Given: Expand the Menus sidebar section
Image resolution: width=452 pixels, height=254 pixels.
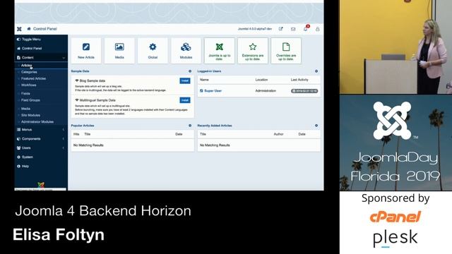Looking at the screenshot, I should [41, 130].
